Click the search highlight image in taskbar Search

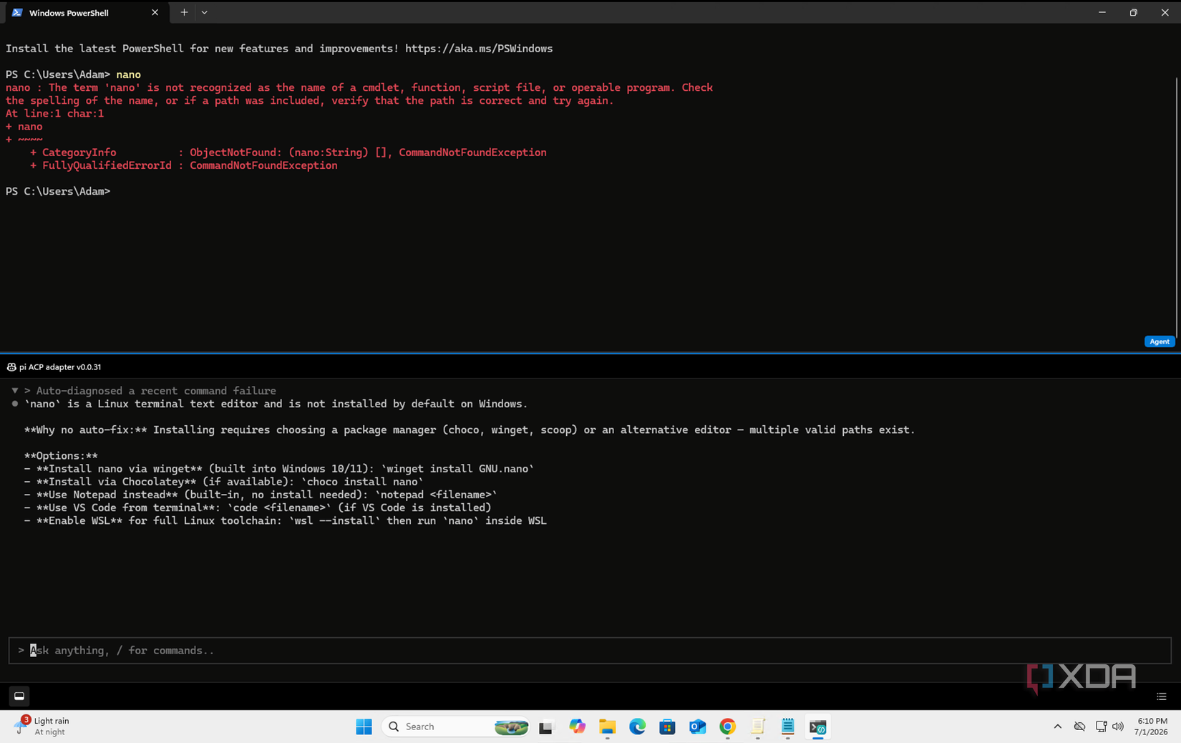(x=511, y=727)
